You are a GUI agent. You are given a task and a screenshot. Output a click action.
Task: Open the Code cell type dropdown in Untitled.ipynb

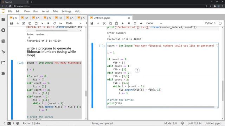click(154, 23)
